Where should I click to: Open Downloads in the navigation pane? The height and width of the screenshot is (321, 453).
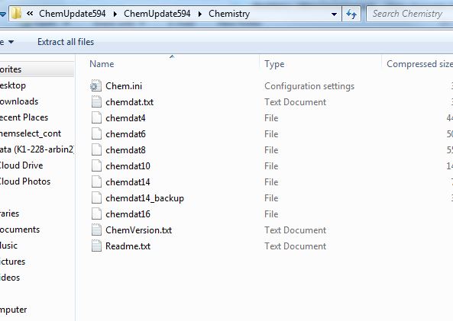tap(19, 101)
